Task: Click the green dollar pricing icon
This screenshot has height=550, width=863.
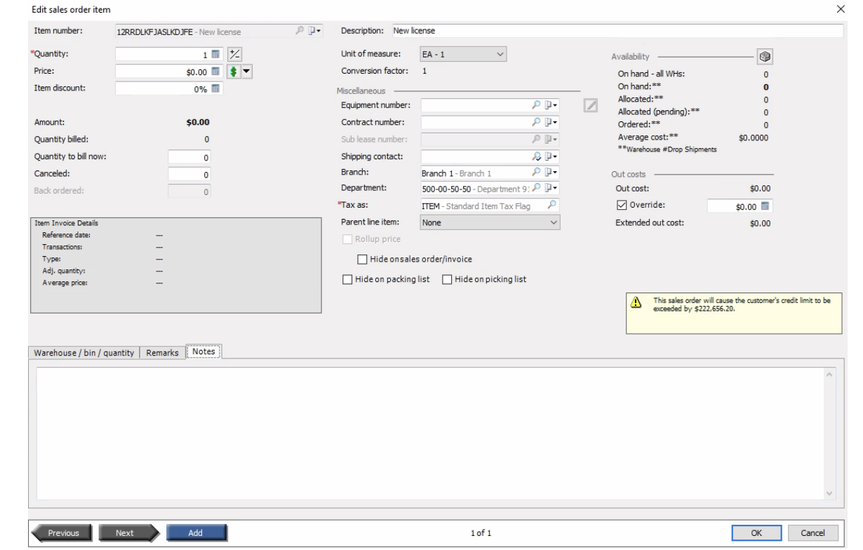Action: [x=236, y=71]
